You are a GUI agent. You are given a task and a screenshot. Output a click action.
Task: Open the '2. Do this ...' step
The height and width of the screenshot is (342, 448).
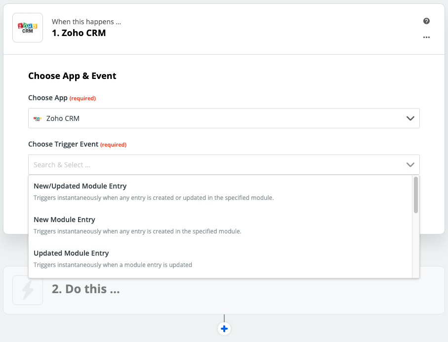click(224, 290)
